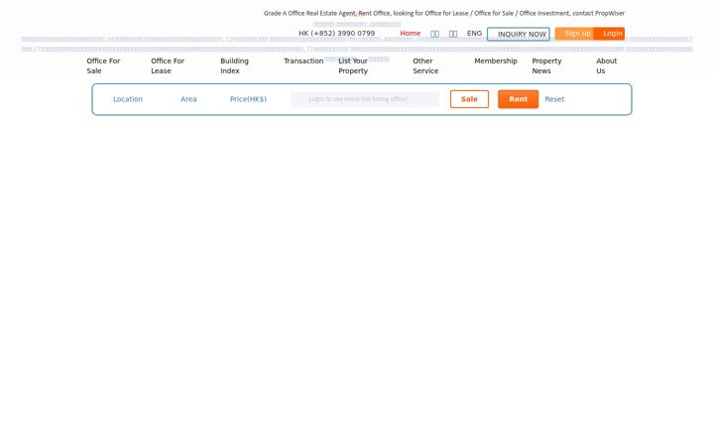714x446 pixels.
Task: Switch language to ENG
Action: coord(474,34)
